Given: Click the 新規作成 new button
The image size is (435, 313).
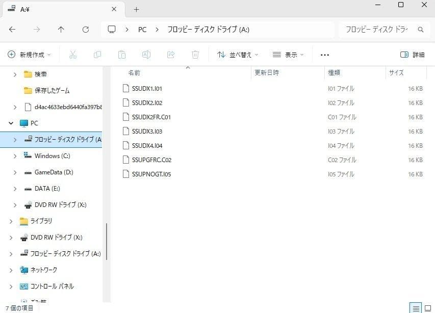Looking at the screenshot, I should (30, 55).
